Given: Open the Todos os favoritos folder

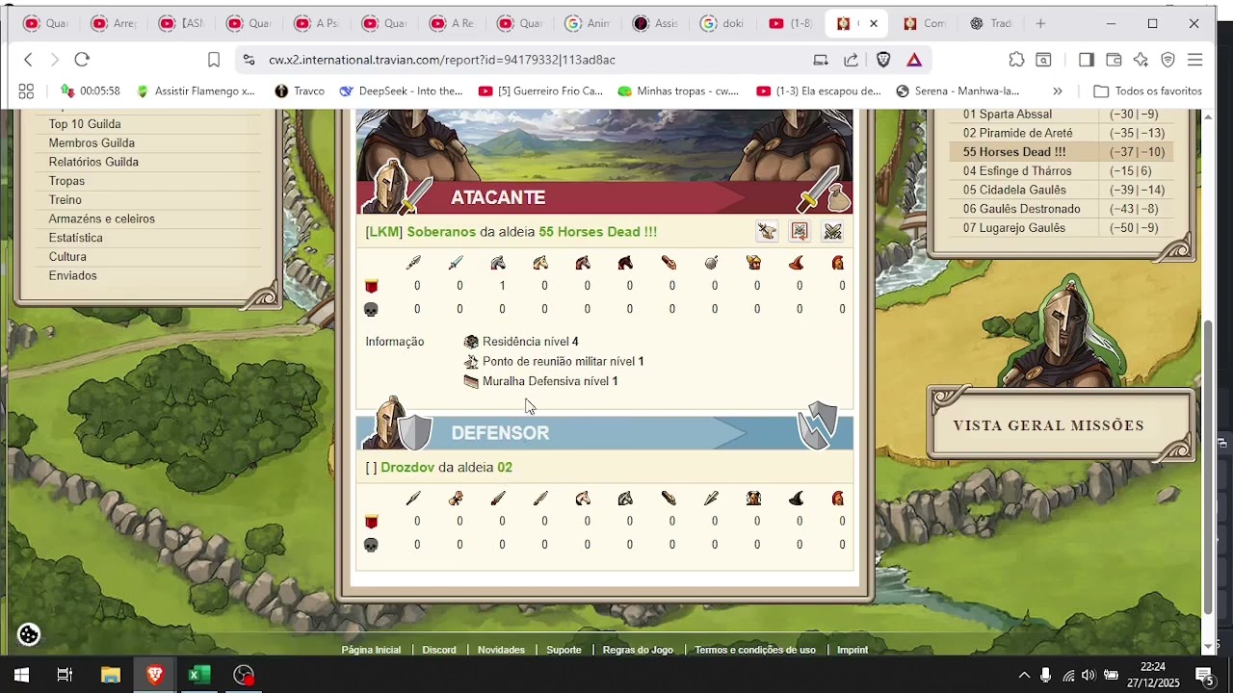Looking at the screenshot, I should tap(1147, 91).
